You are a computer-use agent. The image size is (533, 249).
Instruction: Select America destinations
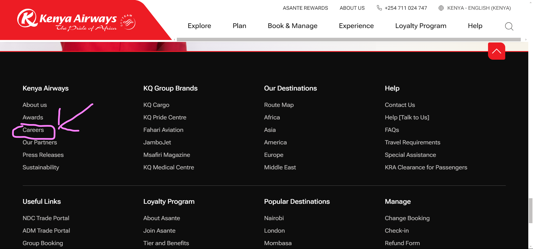[275, 142]
